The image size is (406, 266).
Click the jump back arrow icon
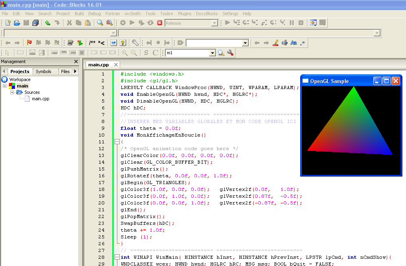click(x=8, y=43)
